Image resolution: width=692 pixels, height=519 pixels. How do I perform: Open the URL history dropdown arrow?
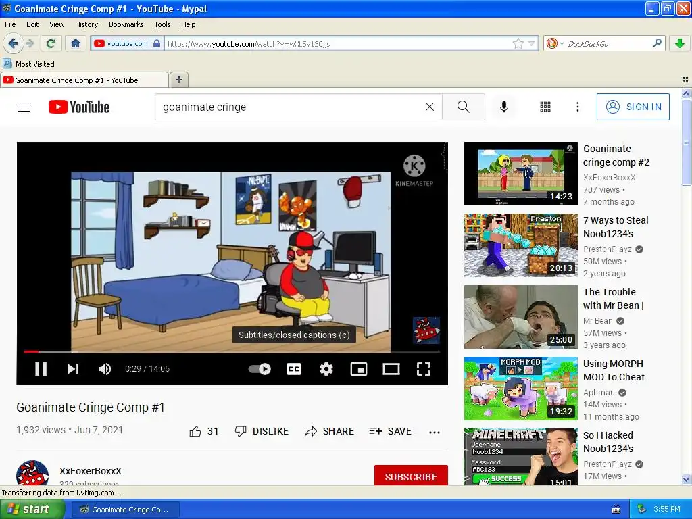tap(531, 43)
